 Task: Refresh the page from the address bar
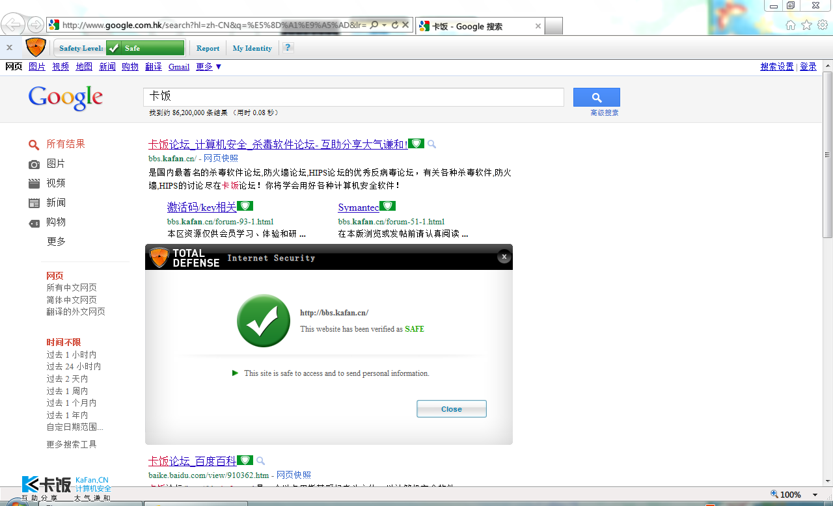[394, 25]
